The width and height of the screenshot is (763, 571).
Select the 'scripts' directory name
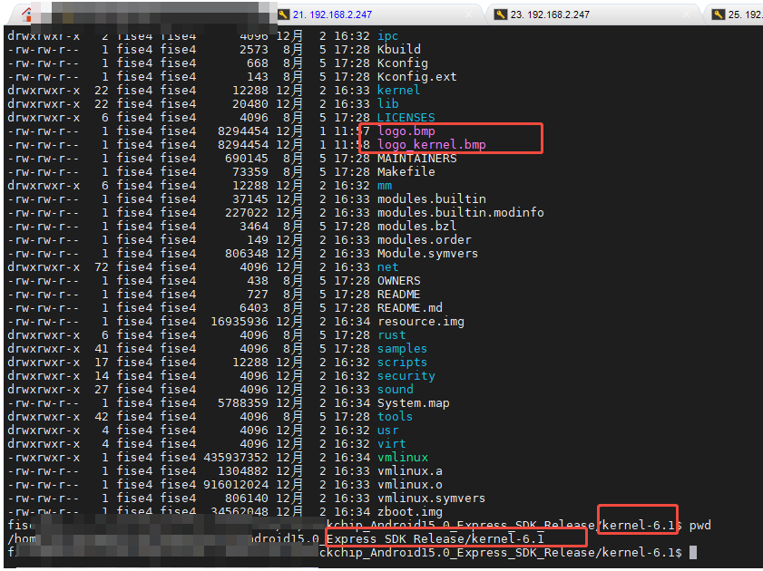tap(403, 363)
